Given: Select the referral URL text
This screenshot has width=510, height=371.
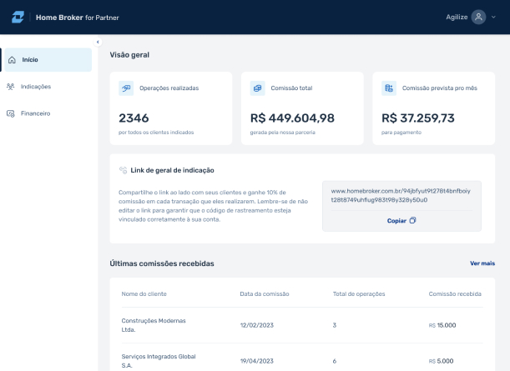Looking at the screenshot, I should click(x=401, y=195).
